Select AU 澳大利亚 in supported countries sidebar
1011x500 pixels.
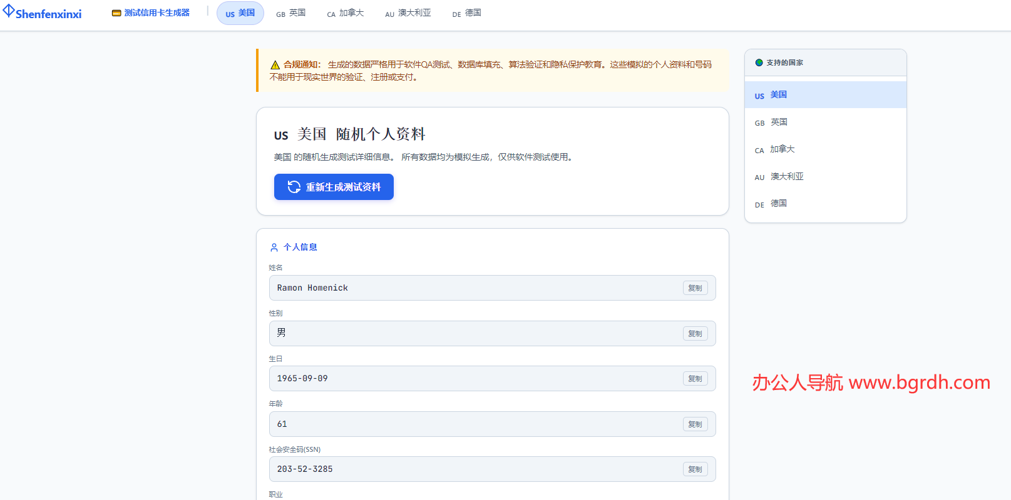[826, 177]
